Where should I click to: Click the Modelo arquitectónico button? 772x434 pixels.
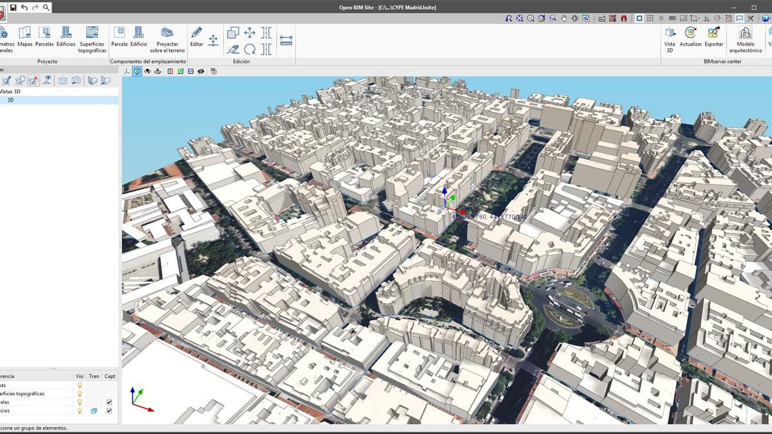point(744,37)
